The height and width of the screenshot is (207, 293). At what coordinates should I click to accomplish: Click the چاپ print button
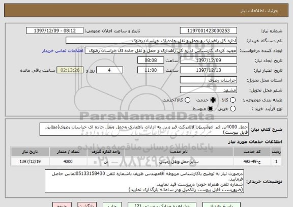[x=112, y=205]
